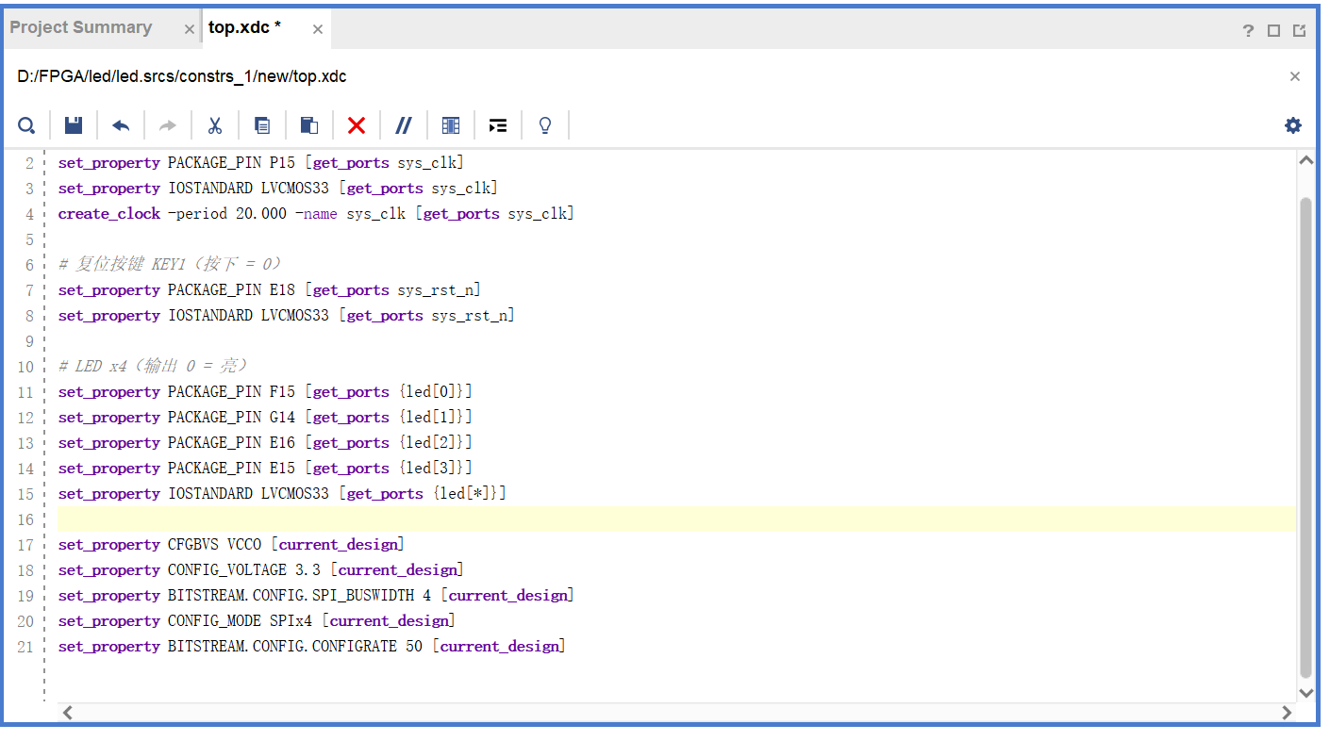
Task: Click the Redo arrow icon
Action: point(168,125)
